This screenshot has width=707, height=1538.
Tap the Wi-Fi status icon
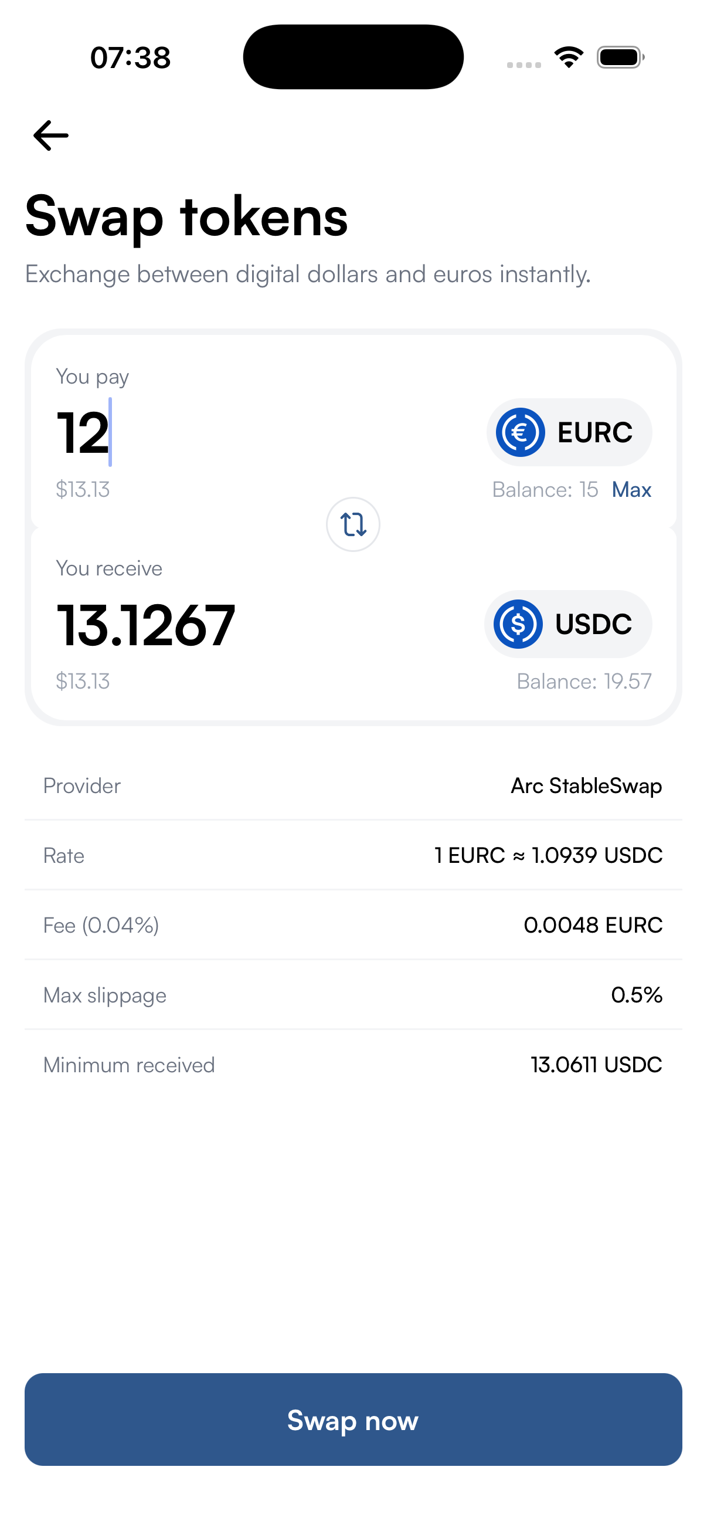coord(569,57)
